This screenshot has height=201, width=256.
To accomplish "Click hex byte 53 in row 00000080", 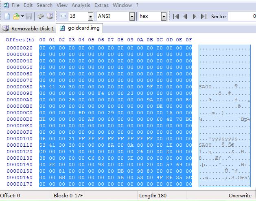I will click(42, 87).
